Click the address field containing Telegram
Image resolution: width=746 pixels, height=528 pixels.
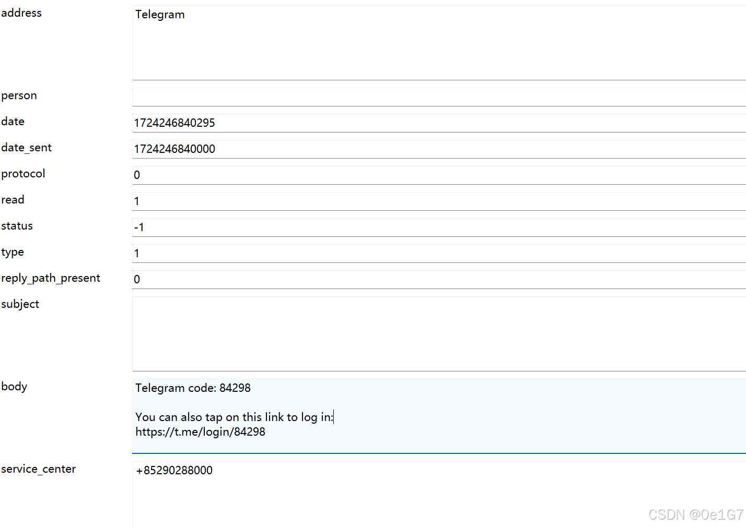[439, 43]
